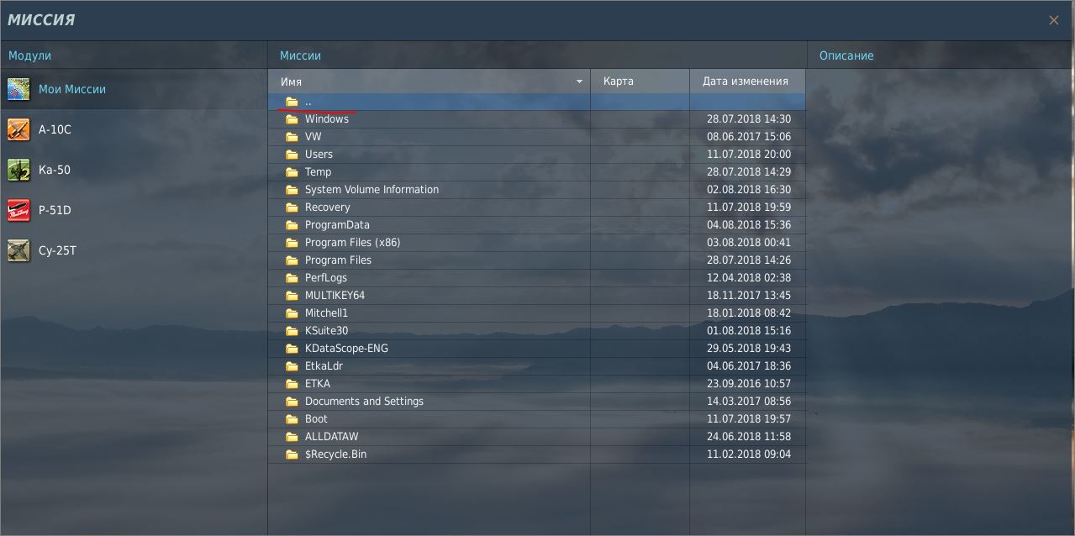The image size is (1075, 536).
Task: Select the Мои Миссии module icon
Action: (x=18, y=89)
